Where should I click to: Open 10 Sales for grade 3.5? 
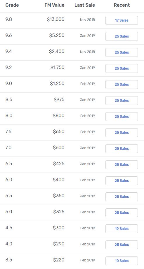click(x=122, y=261)
